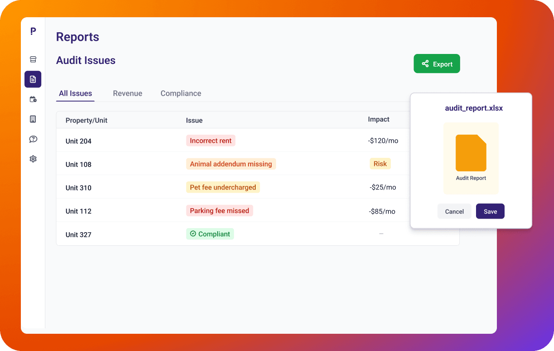Switch to the Compliance tab
This screenshot has width=554, height=351.
click(181, 93)
